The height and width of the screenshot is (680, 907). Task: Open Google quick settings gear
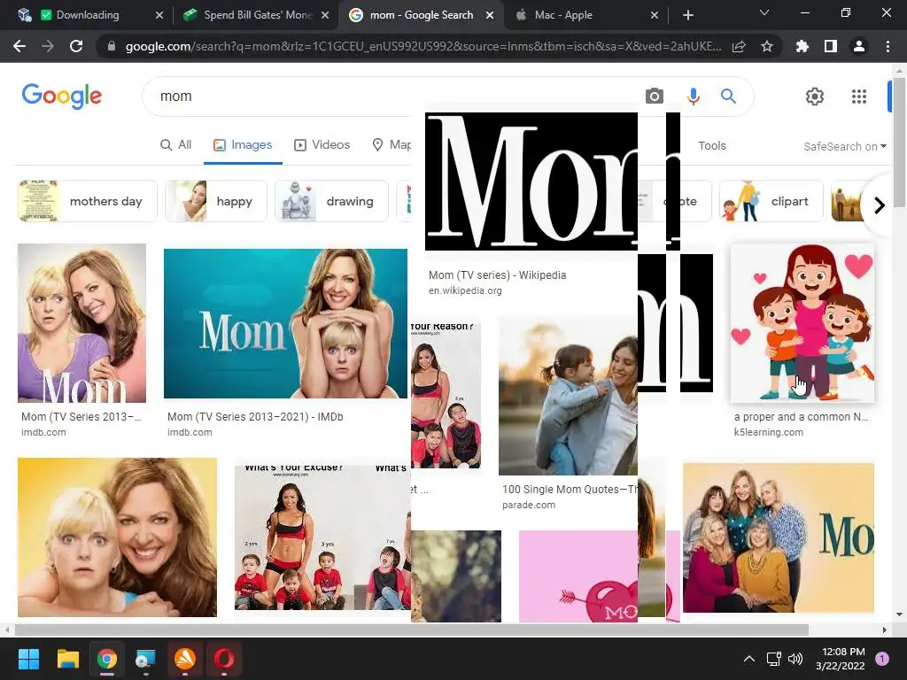point(815,96)
